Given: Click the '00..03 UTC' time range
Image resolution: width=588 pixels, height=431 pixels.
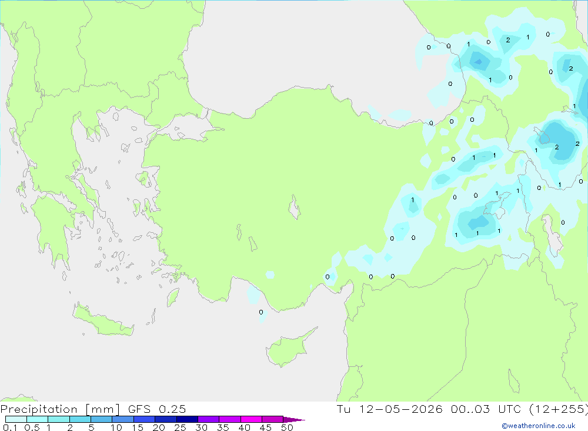Looking at the screenshot, I should tap(486, 409).
